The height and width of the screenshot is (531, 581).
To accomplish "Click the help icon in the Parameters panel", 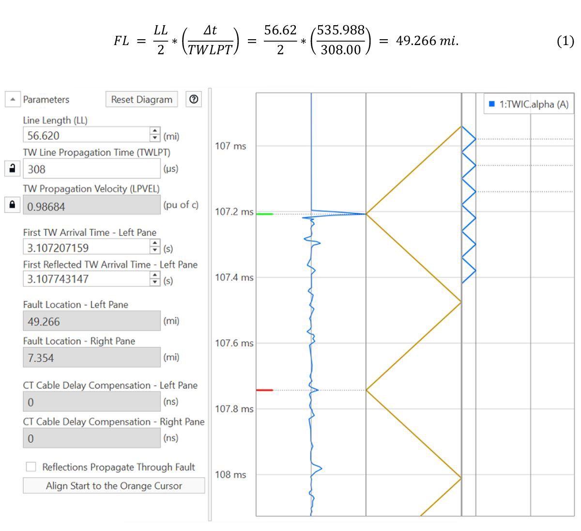I will click(194, 99).
